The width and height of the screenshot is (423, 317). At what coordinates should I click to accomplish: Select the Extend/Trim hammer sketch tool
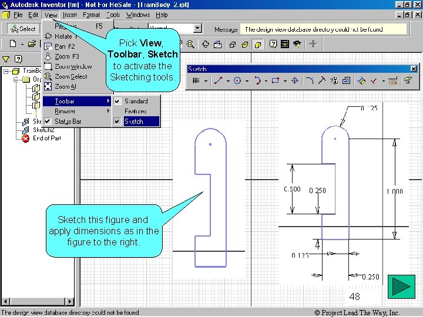pos(321,80)
